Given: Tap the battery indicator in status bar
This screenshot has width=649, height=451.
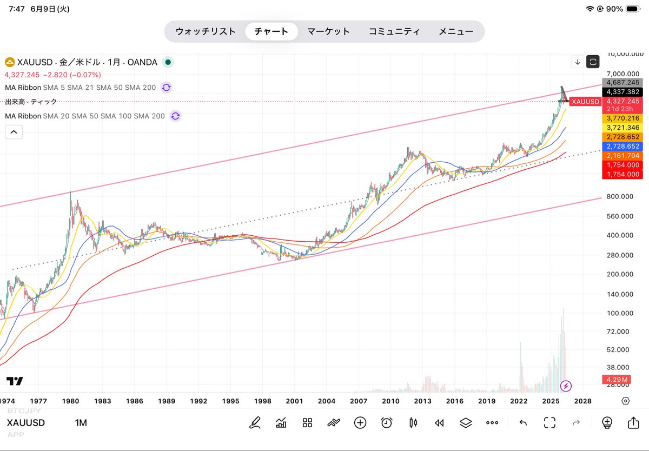Looking at the screenshot, I should point(632,9).
